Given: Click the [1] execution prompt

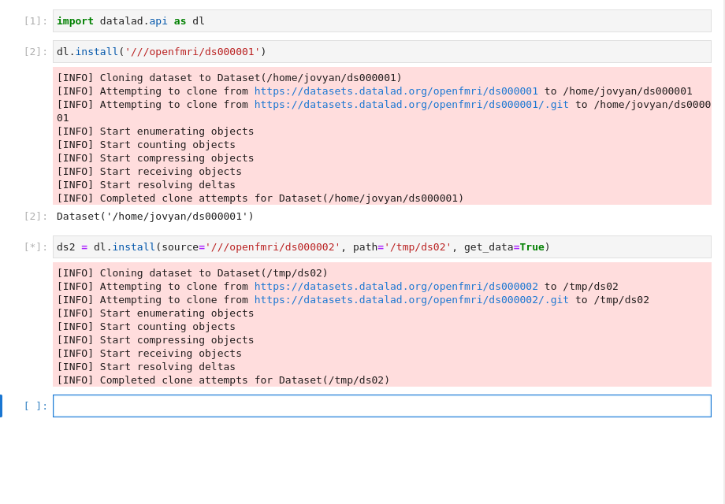Looking at the screenshot, I should (35, 20).
